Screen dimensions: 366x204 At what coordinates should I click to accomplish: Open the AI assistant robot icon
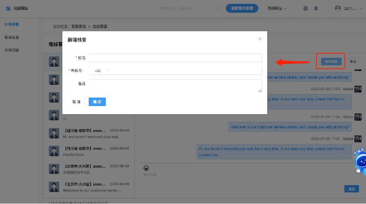(360, 161)
